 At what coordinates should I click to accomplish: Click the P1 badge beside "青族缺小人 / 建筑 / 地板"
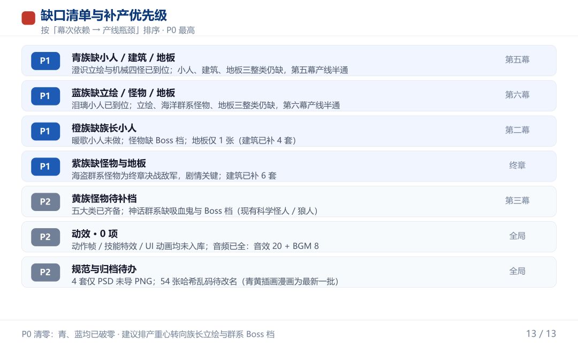45,61
